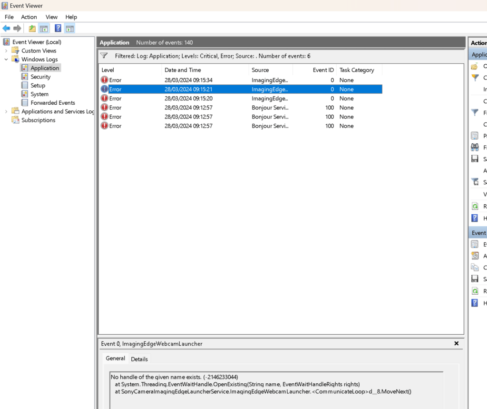Viewport: 487px width, 409px height.
Task: Click the Help icon under Application actions
Action: point(475,218)
